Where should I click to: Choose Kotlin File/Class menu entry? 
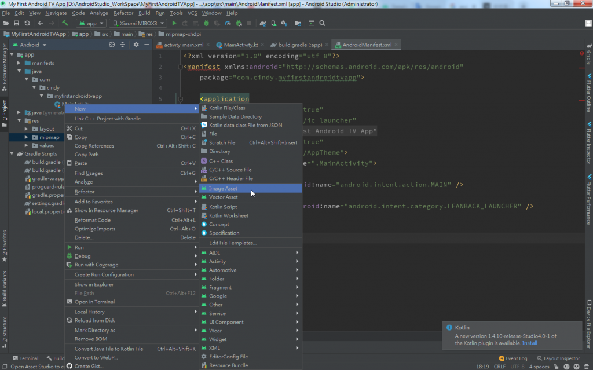(x=251, y=108)
